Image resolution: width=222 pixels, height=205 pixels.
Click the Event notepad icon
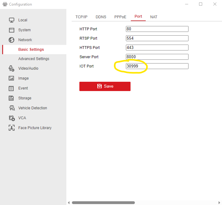point(11,88)
